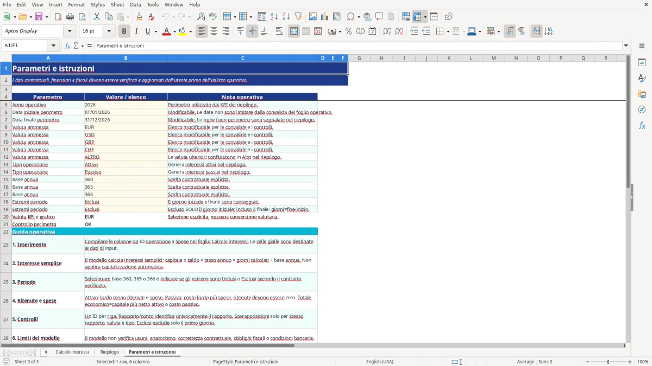Click the Copy icon

point(109,17)
